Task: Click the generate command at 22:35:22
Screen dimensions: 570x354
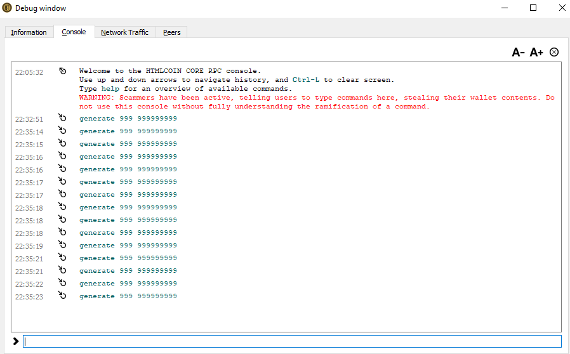Action: coord(128,284)
